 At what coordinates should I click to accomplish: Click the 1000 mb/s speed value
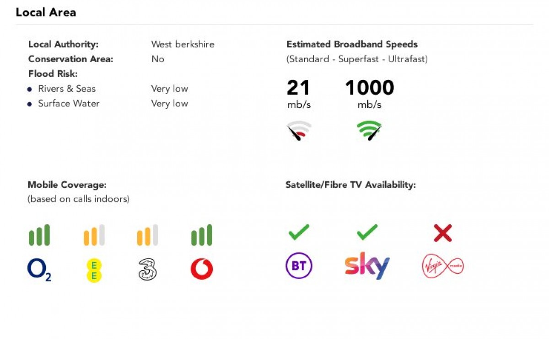click(x=369, y=88)
